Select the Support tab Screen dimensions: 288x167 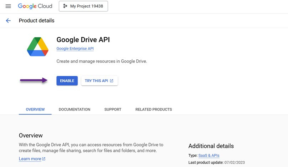tap(113, 109)
